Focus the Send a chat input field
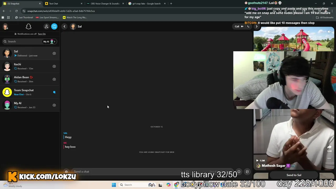This screenshot has width=336, height=189. pos(152,172)
